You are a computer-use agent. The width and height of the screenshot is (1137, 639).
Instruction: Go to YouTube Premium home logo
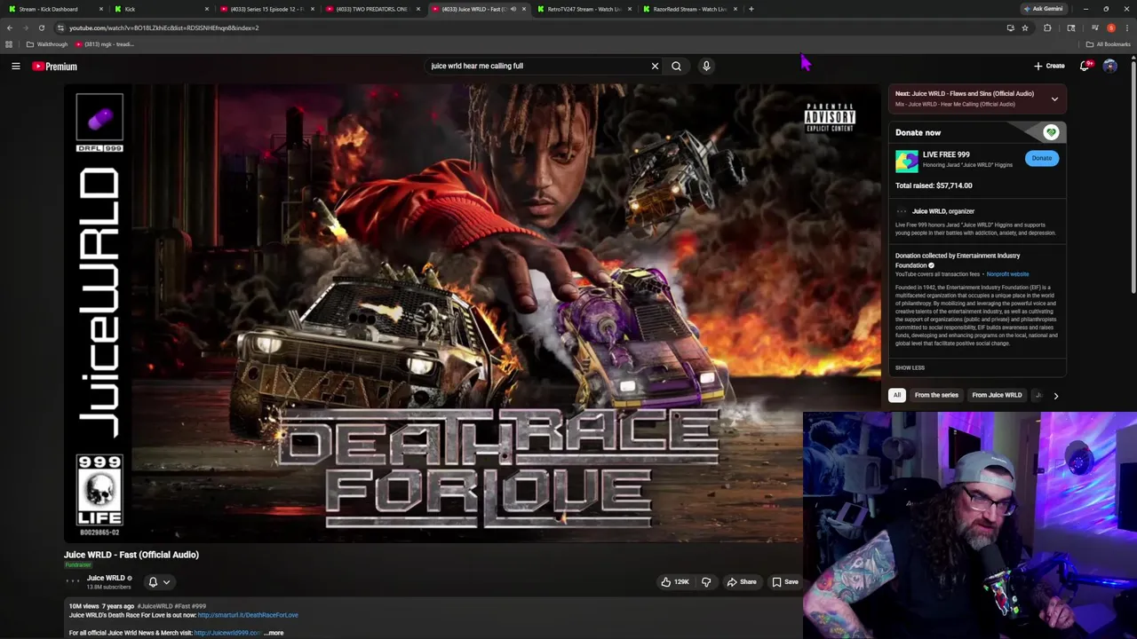click(x=55, y=66)
